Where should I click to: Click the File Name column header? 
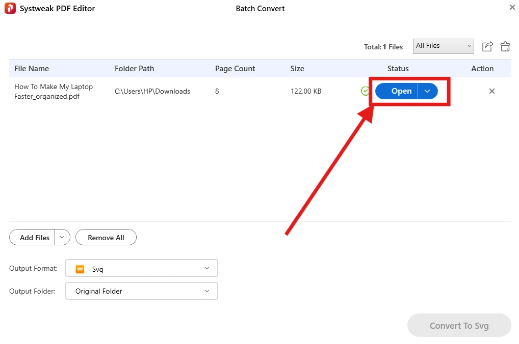point(32,68)
